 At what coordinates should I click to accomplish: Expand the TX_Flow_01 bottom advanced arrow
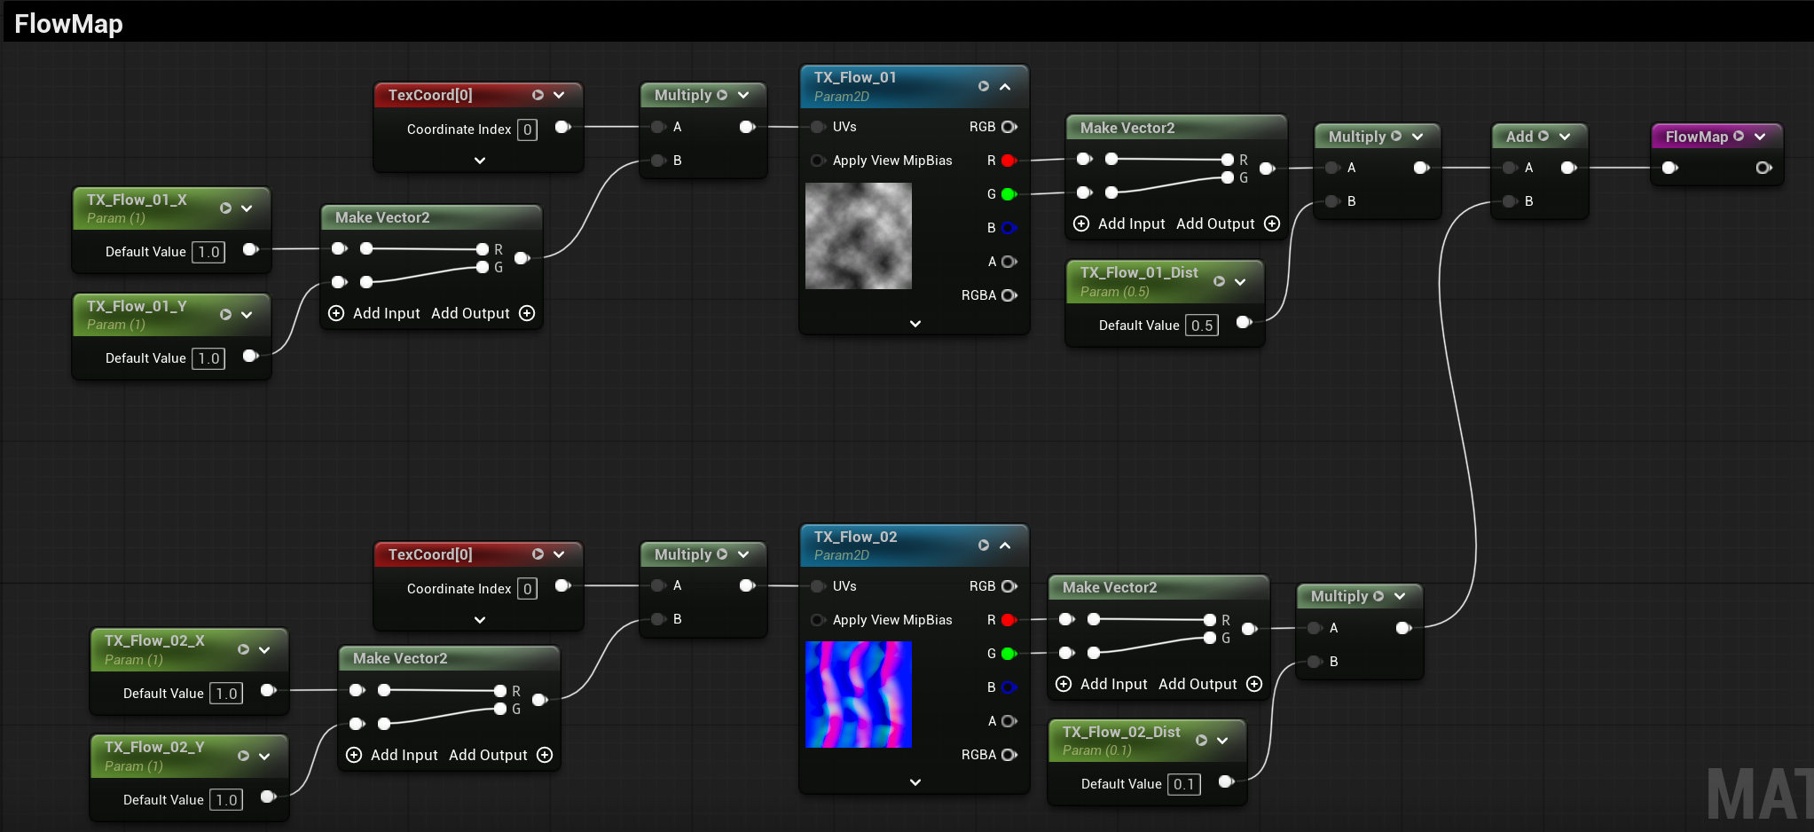pos(915,324)
